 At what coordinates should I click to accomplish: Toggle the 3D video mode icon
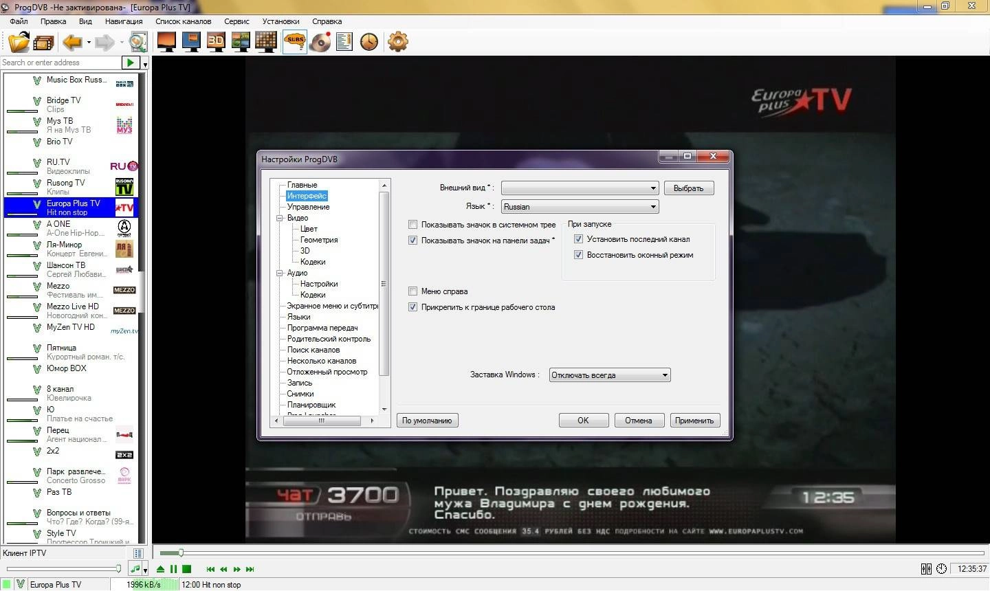pos(216,41)
